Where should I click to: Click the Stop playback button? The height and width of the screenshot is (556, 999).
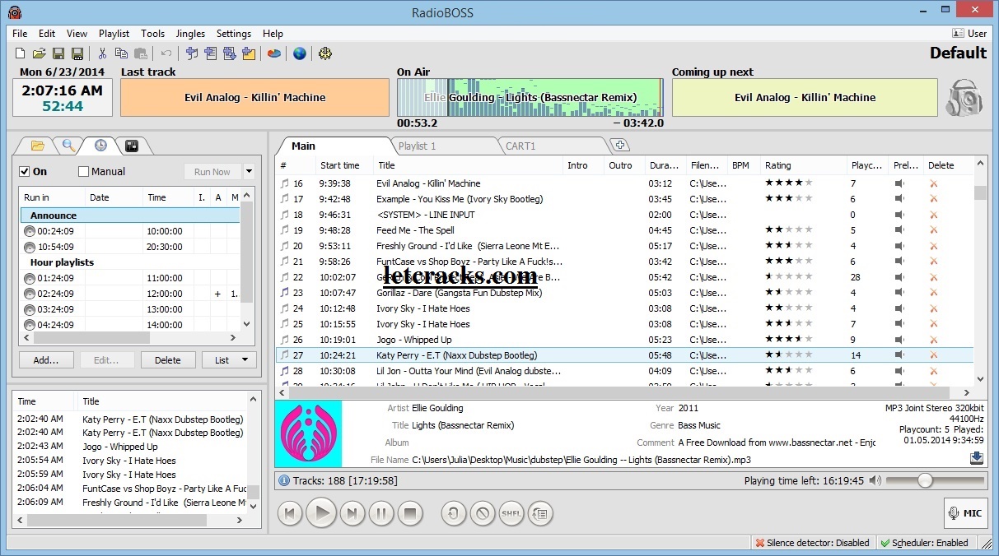pos(409,514)
